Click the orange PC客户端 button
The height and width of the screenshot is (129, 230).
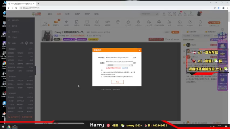[x=214, y=23]
